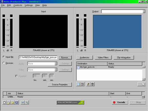Viewport: 148px width, 111px height.
Task: Click the RealNetworks.com banner arrow
Action: point(82,103)
